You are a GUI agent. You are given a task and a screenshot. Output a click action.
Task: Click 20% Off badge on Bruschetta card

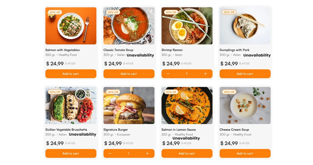[55, 92]
